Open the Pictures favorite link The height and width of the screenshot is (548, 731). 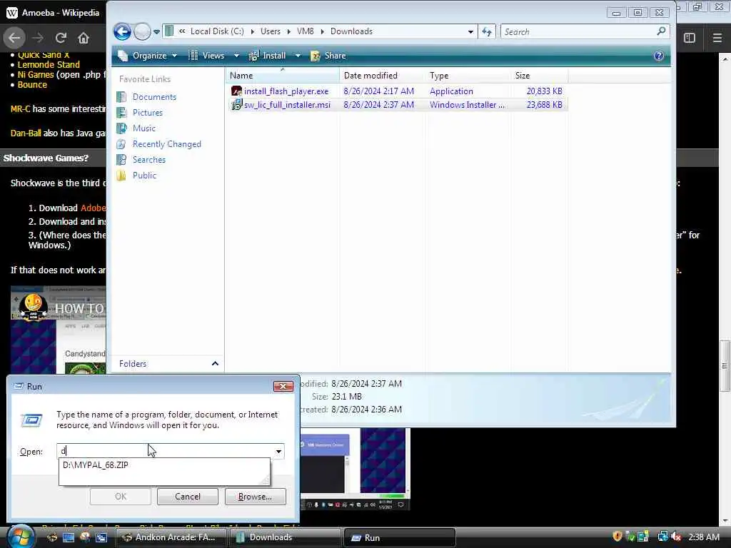coord(147,113)
